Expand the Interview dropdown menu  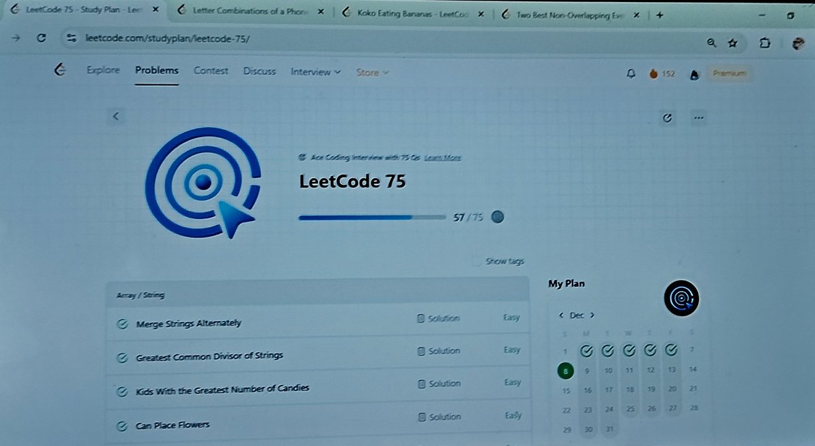pyautogui.click(x=315, y=72)
